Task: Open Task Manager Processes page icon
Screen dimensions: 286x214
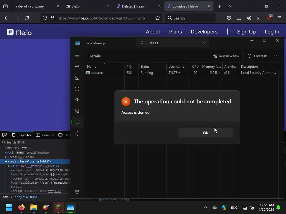Action: pos(77,66)
